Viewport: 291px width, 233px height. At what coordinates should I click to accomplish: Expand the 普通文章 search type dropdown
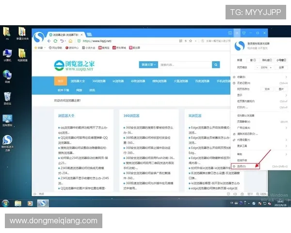pos(148,65)
